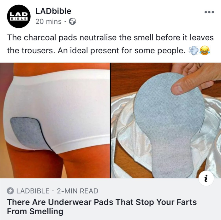Click the sentence 'An ideal present for some people.'
Image resolution: width=221 pixels, height=220 pixels.
point(121,51)
